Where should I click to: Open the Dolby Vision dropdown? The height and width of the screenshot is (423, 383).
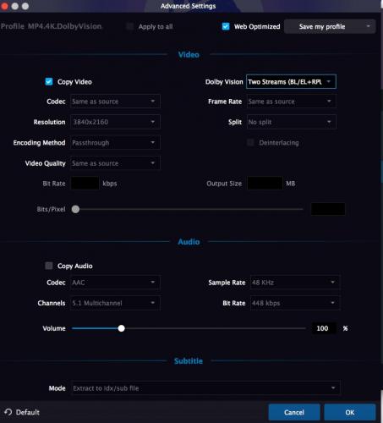291,82
